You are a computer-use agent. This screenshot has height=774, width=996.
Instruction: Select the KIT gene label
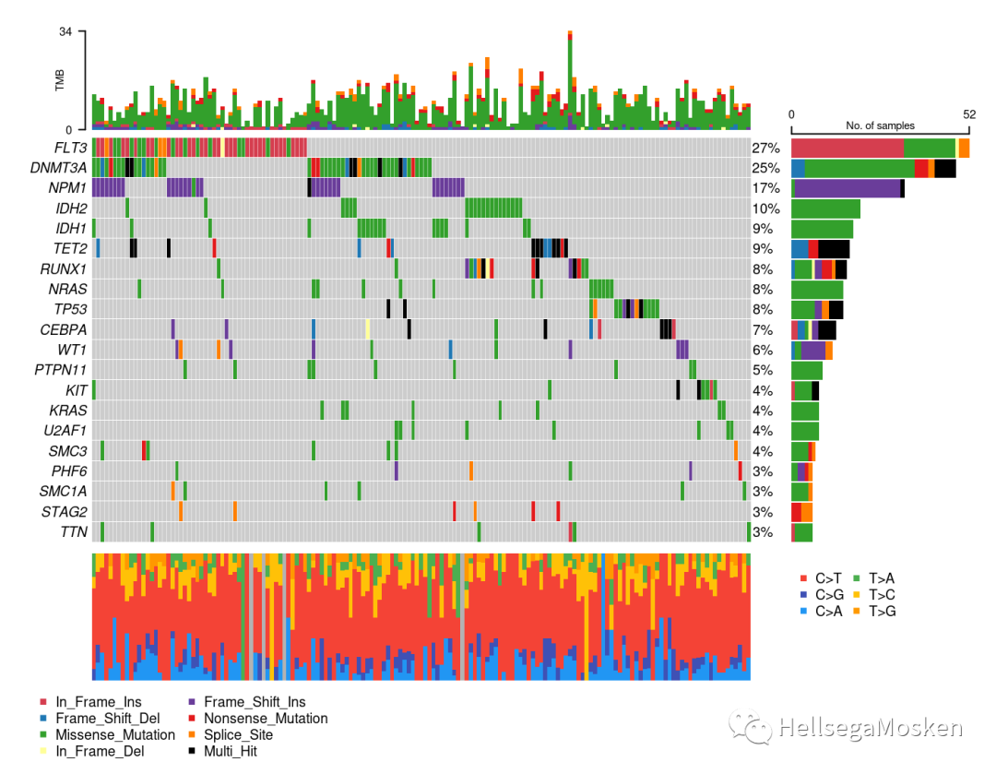point(77,390)
